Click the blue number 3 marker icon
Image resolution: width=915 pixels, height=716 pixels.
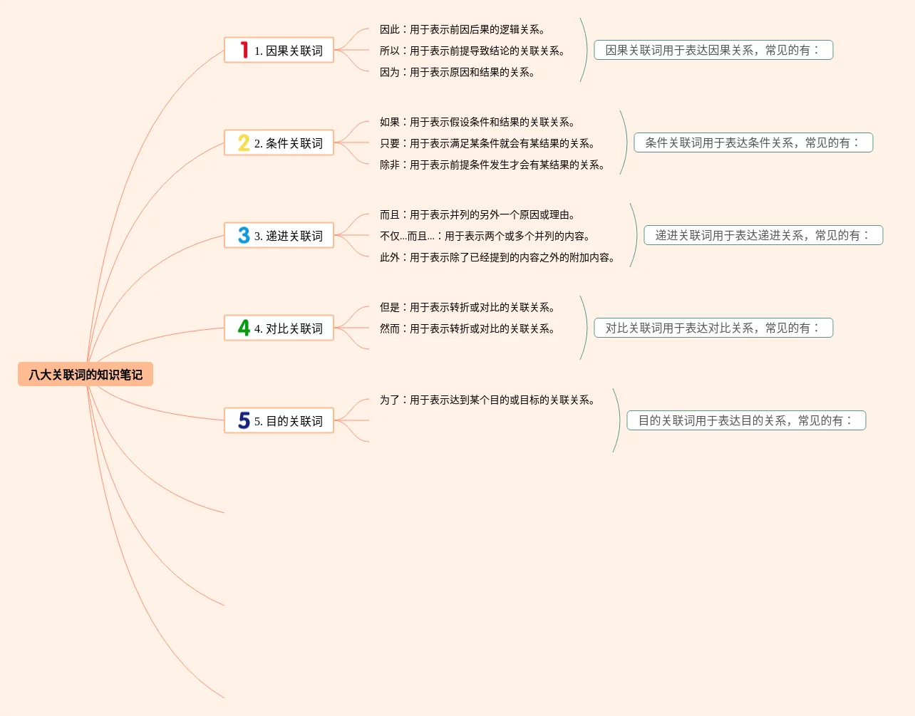[244, 236]
